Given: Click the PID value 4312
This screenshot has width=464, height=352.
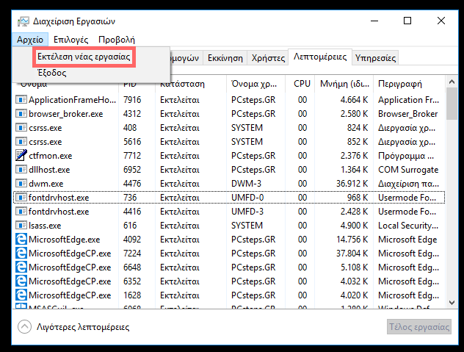Looking at the screenshot, I should 132,114.
